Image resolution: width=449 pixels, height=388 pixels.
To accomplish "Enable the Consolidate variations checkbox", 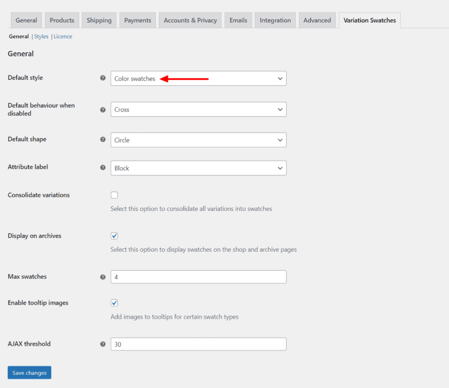I will [114, 195].
